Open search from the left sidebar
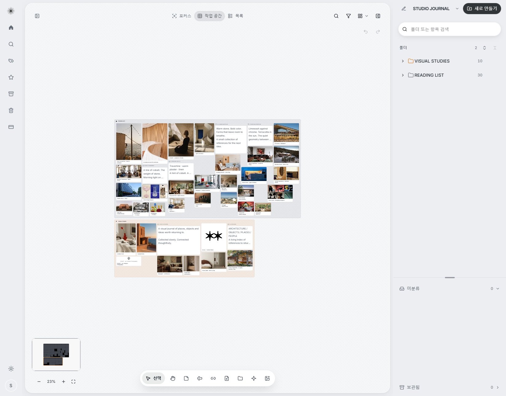 pos(11,44)
